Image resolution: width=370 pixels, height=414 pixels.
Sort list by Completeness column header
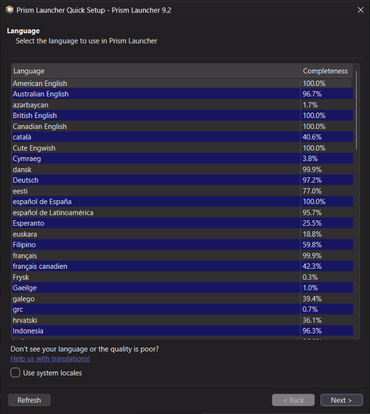[x=325, y=71]
